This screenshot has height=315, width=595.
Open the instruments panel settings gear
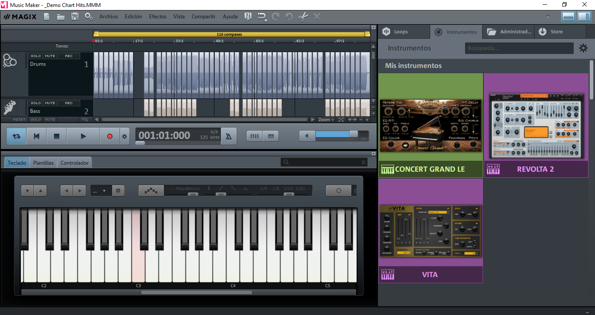(x=583, y=48)
